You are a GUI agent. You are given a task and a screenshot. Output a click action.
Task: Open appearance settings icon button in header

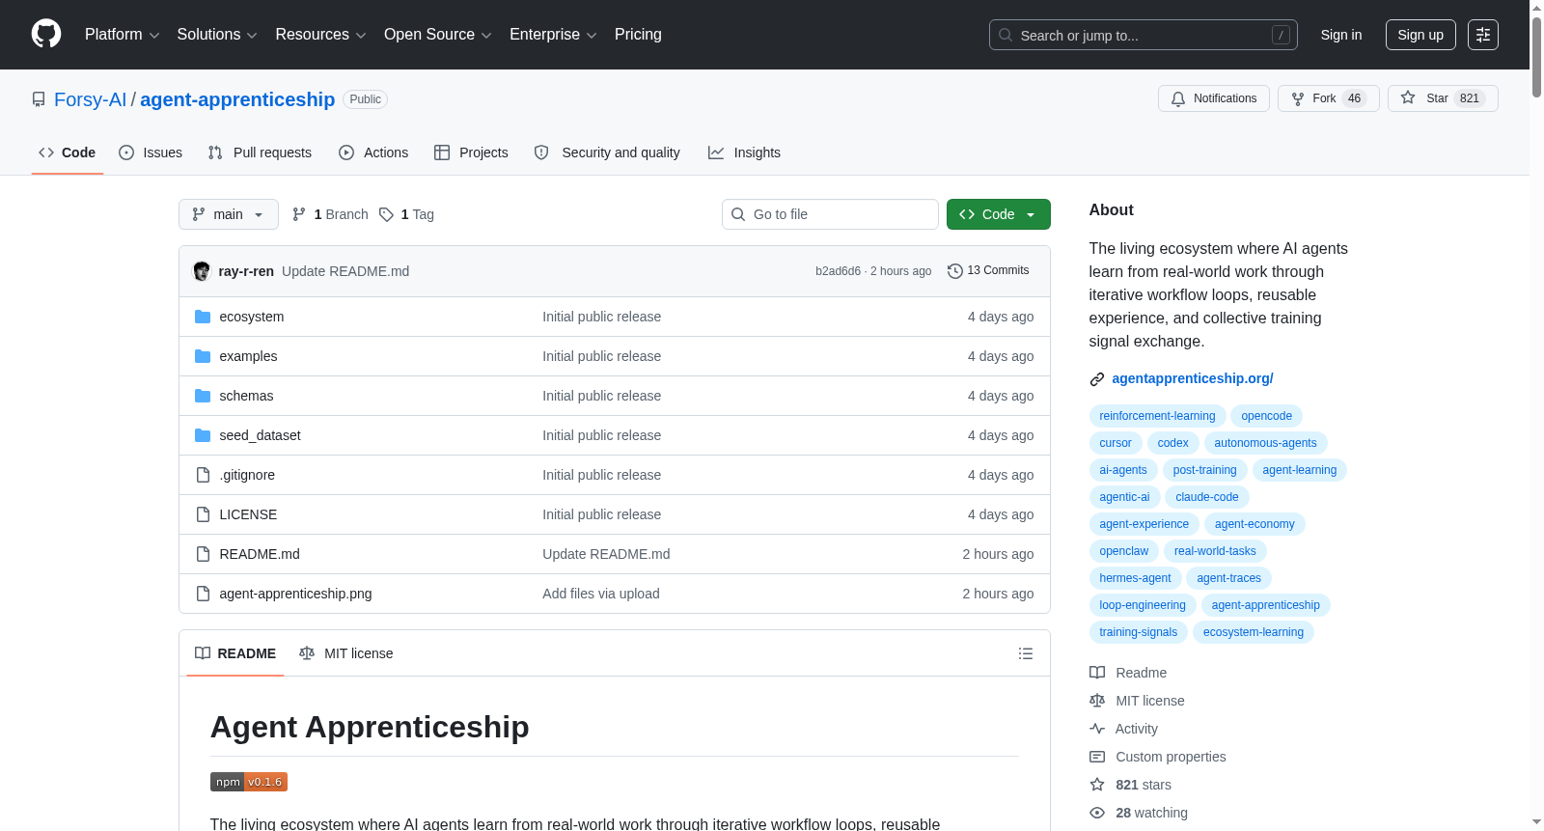pos(1483,35)
